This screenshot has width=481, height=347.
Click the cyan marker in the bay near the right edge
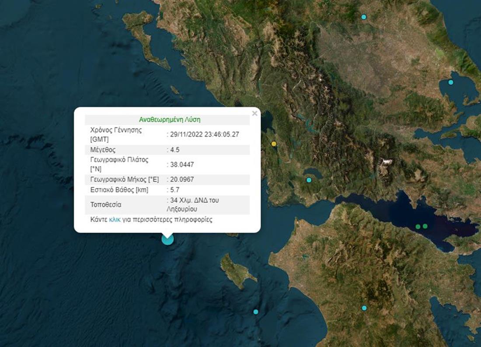451,82
